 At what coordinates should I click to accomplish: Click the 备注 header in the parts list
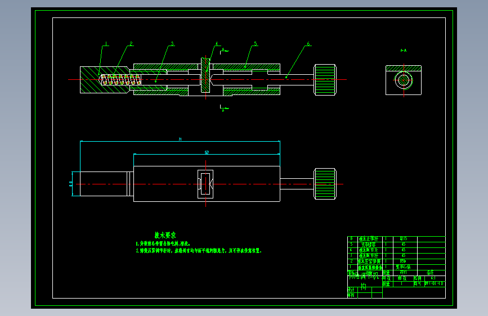[x=430, y=273]
